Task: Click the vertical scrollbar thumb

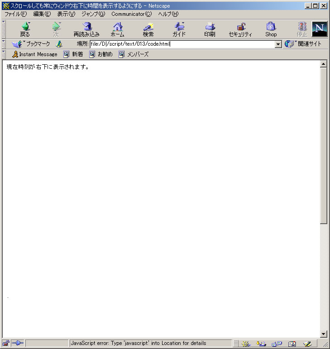Action: click(324, 146)
